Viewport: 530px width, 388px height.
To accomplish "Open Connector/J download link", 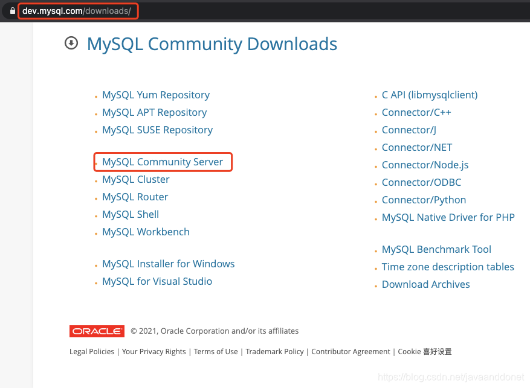I will (409, 130).
